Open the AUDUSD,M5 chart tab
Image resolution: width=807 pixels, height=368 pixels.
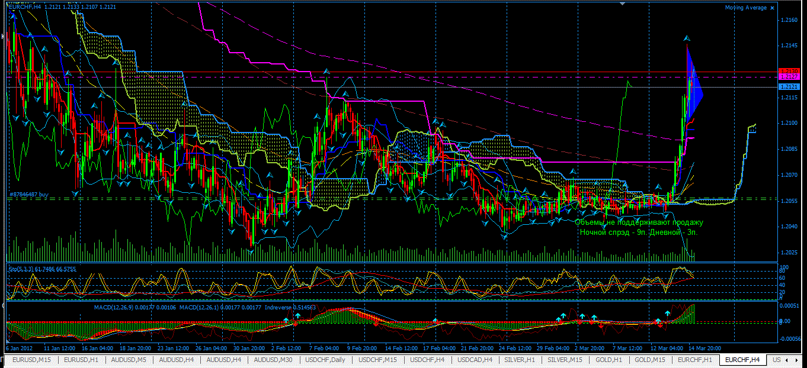[128, 360]
